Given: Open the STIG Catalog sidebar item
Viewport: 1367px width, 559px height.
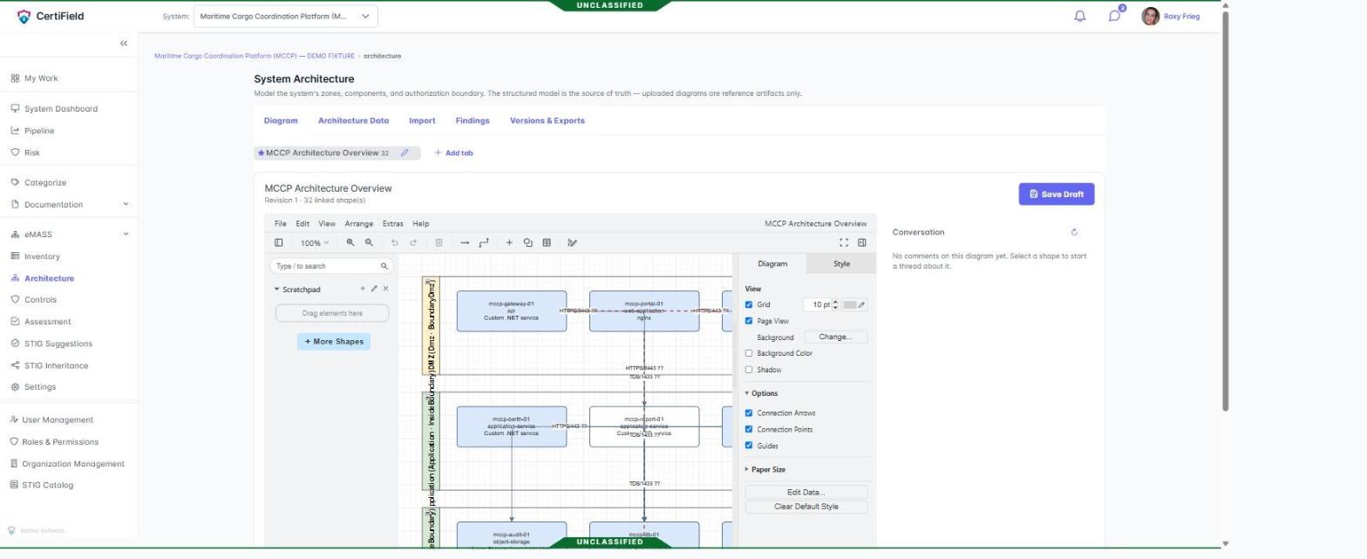Looking at the screenshot, I should click(x=47, y=485).
